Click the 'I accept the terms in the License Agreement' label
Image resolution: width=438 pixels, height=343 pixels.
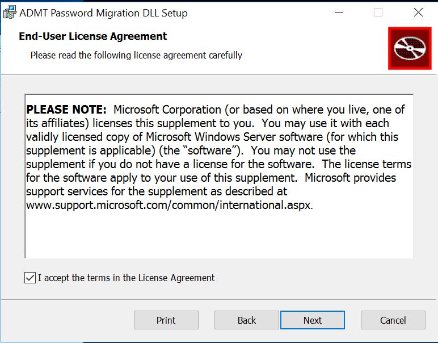point(127,278)
